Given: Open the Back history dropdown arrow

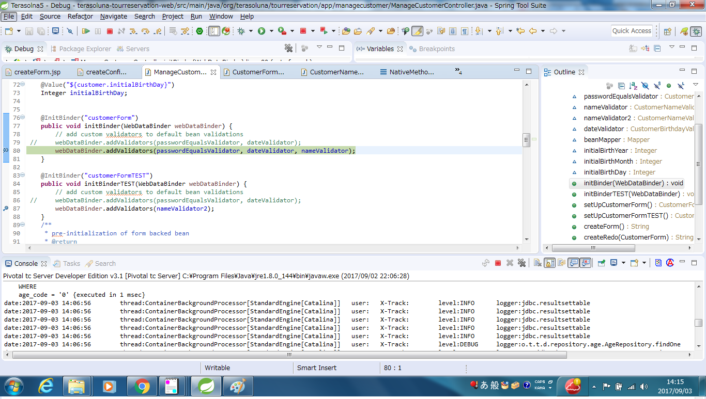Looking at the screenshot, I should [x=543, y=31].
